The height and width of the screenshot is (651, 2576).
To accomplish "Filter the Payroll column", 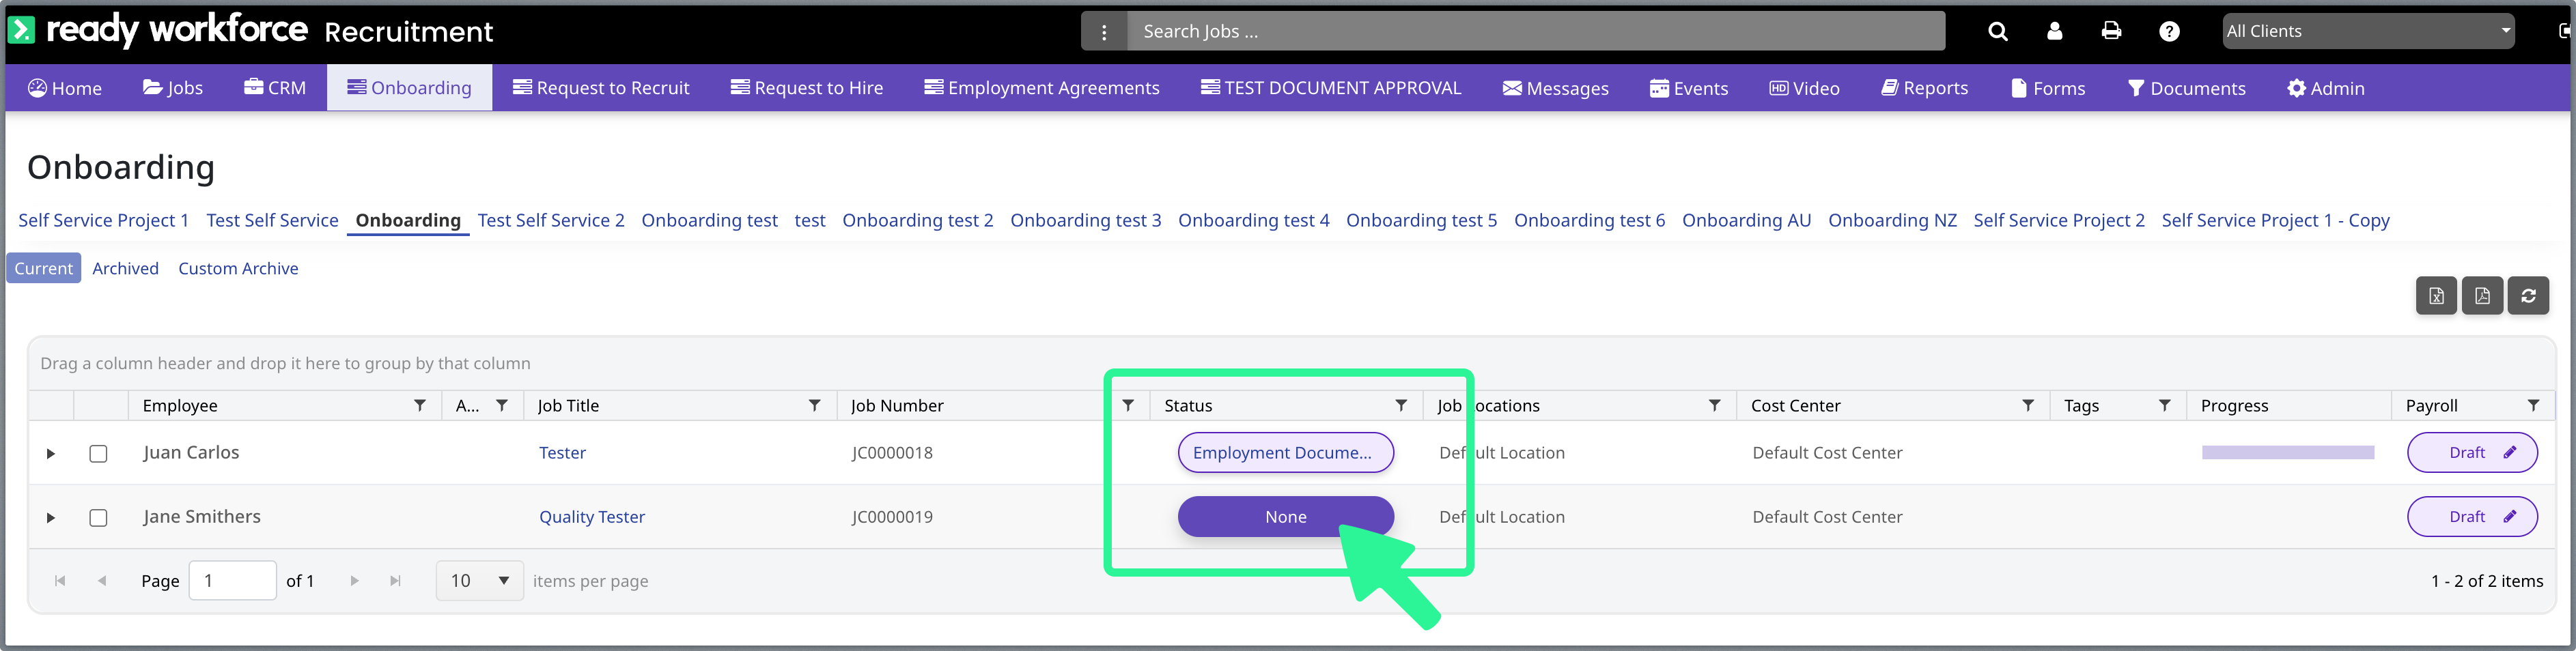I will pyautogui.click(x=2533, y=405).
